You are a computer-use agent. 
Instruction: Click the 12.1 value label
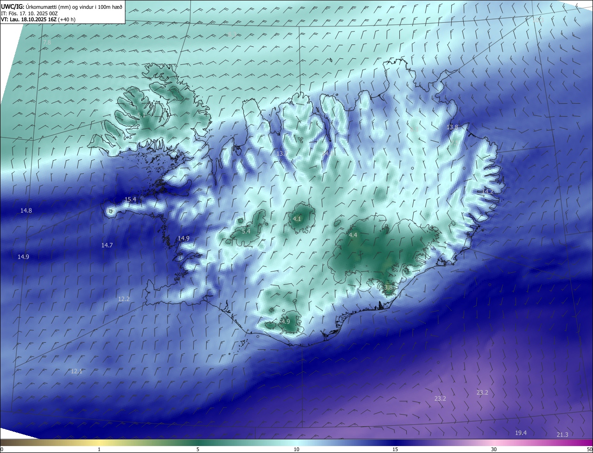tap(76, 371)
